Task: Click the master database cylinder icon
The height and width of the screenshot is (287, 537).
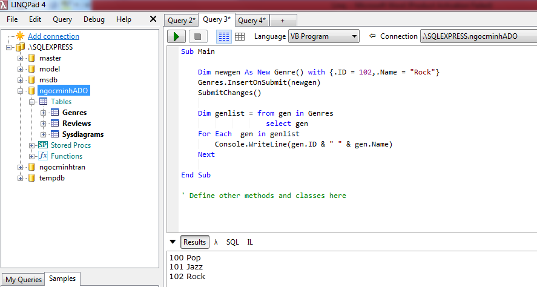Action: (31, 58)
